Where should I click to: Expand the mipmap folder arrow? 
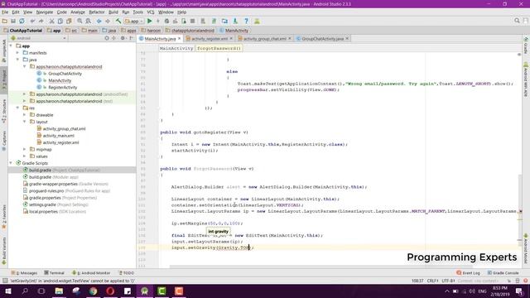(x=25, y=149)
